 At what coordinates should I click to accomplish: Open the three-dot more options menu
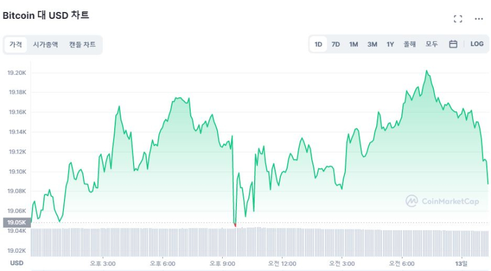(478, 19)
